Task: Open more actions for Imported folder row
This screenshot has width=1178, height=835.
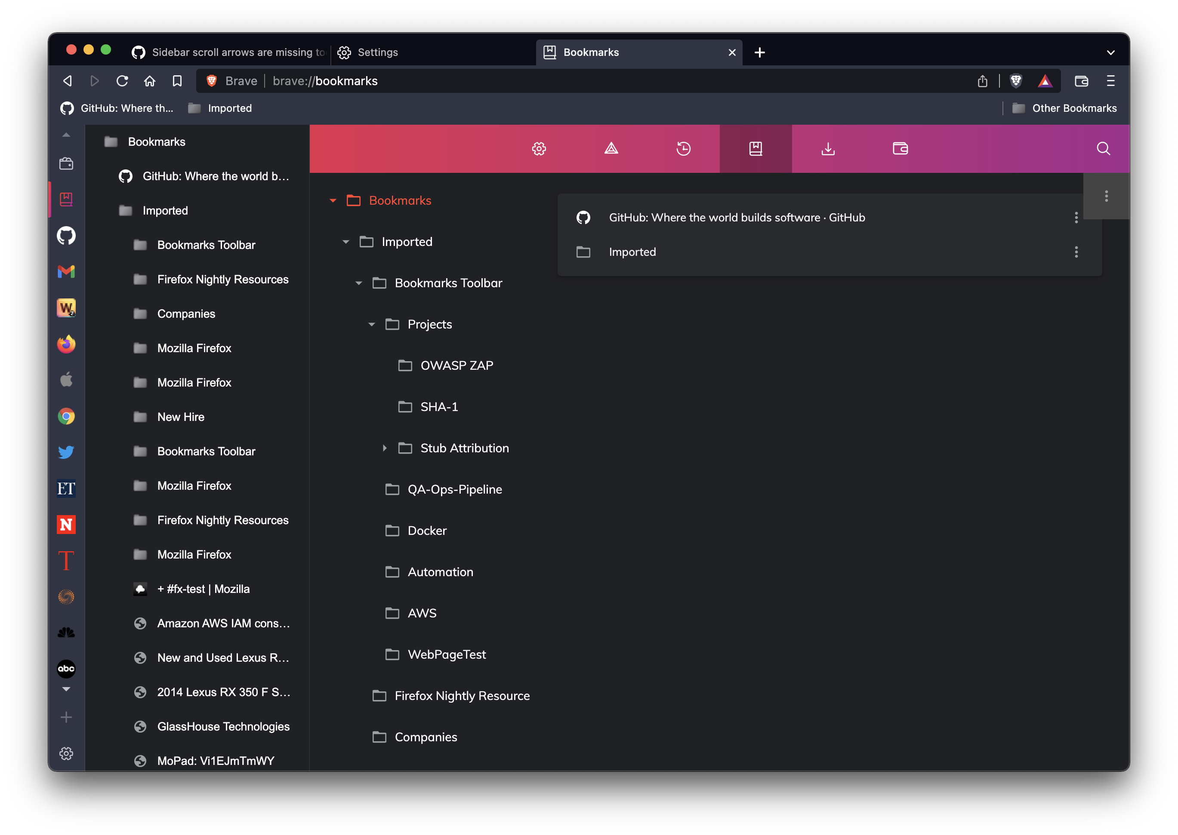Action: pos(1076,252)
